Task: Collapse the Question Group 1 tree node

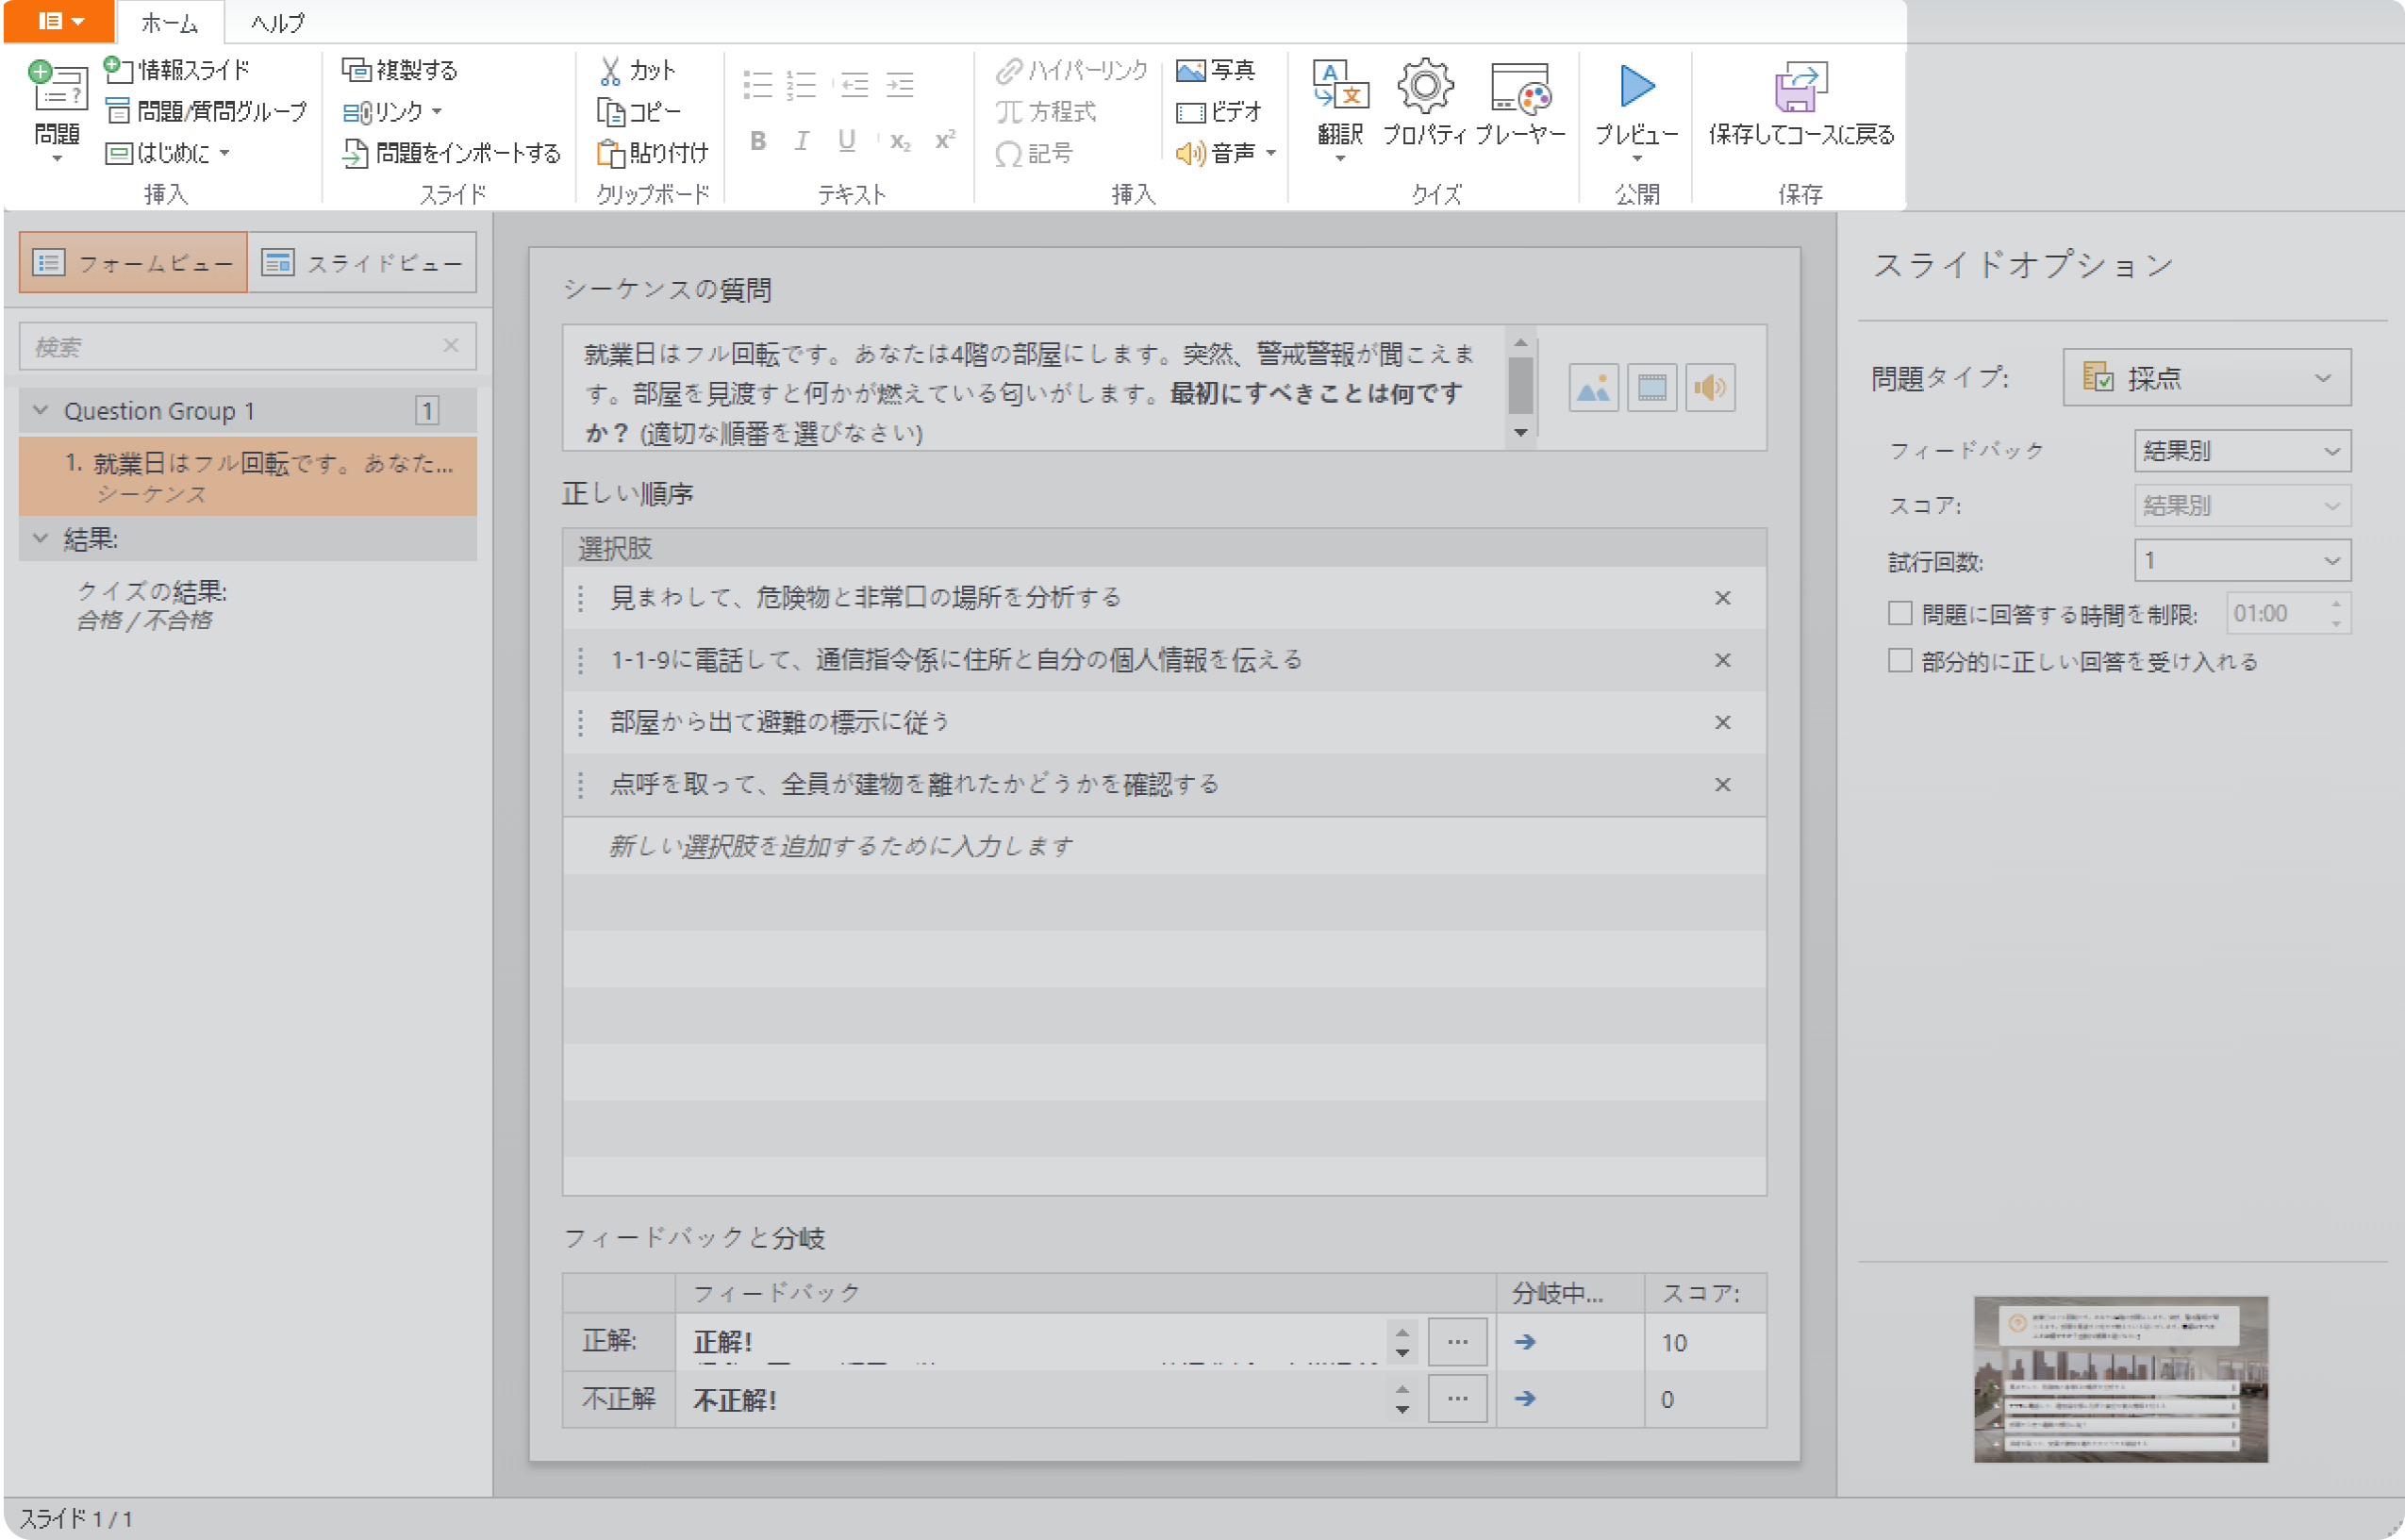Action: coord(41,410)
